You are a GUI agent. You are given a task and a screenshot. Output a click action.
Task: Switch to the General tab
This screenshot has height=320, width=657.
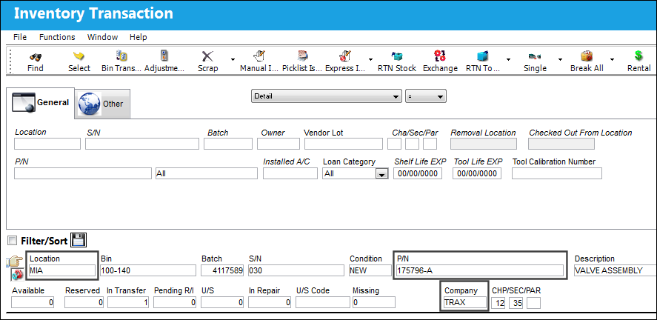pos(41,103)
